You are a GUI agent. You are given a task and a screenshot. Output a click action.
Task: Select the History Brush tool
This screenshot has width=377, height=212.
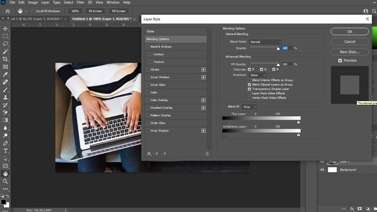point(5,105)
